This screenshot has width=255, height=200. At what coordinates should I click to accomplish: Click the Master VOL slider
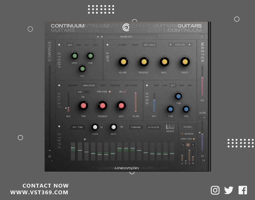point(202,81)
